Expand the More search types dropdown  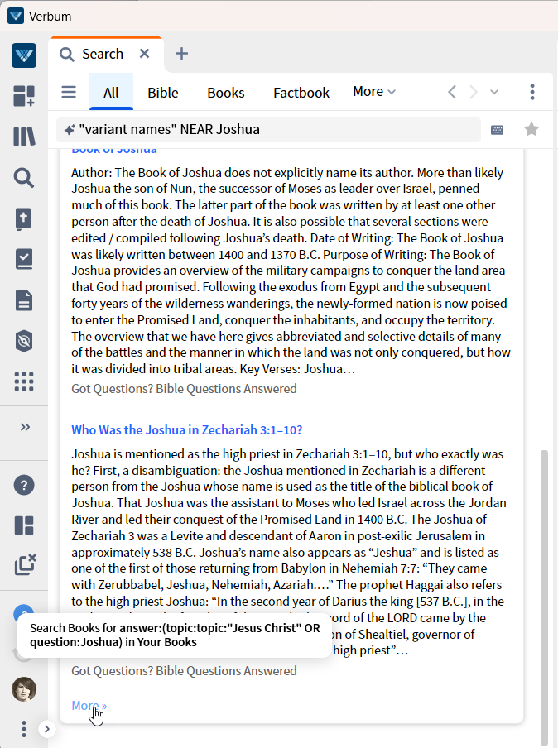[x=374, y=92]
